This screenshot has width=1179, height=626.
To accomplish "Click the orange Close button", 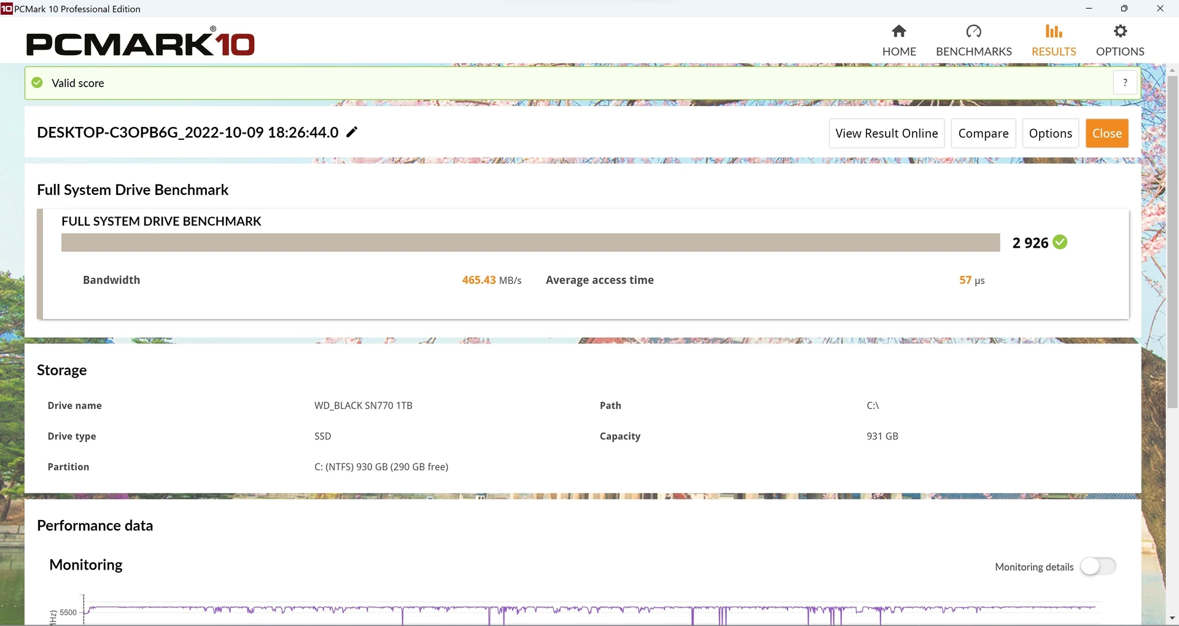I will pos(1107,133).
